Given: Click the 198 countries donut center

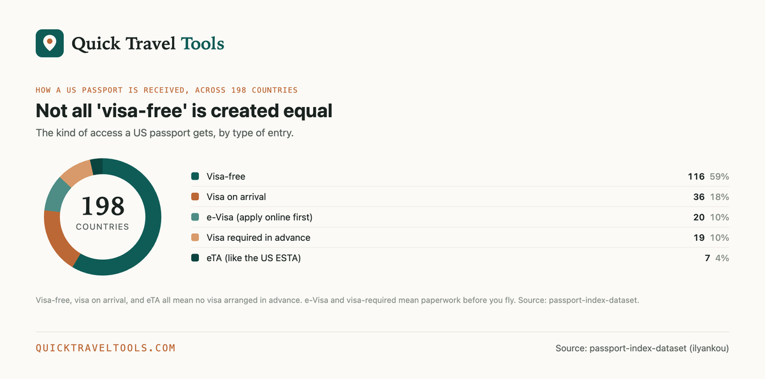Looking at the screenshot, I should [103, 213].
